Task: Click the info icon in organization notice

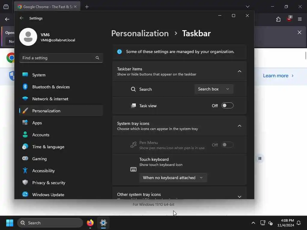Action: (x=119, y=52)
